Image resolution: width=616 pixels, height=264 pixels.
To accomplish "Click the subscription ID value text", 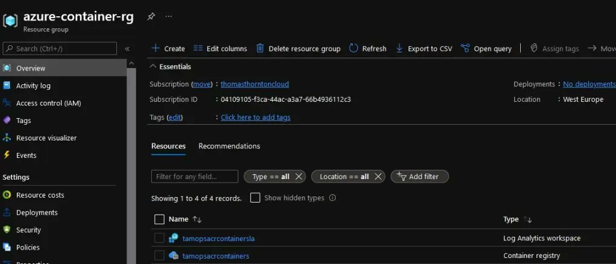I will point(286,99).
